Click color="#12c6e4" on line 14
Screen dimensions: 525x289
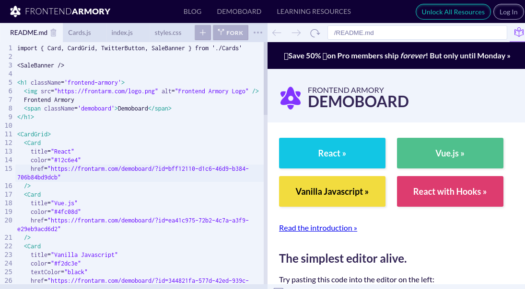tap(56, 160)
